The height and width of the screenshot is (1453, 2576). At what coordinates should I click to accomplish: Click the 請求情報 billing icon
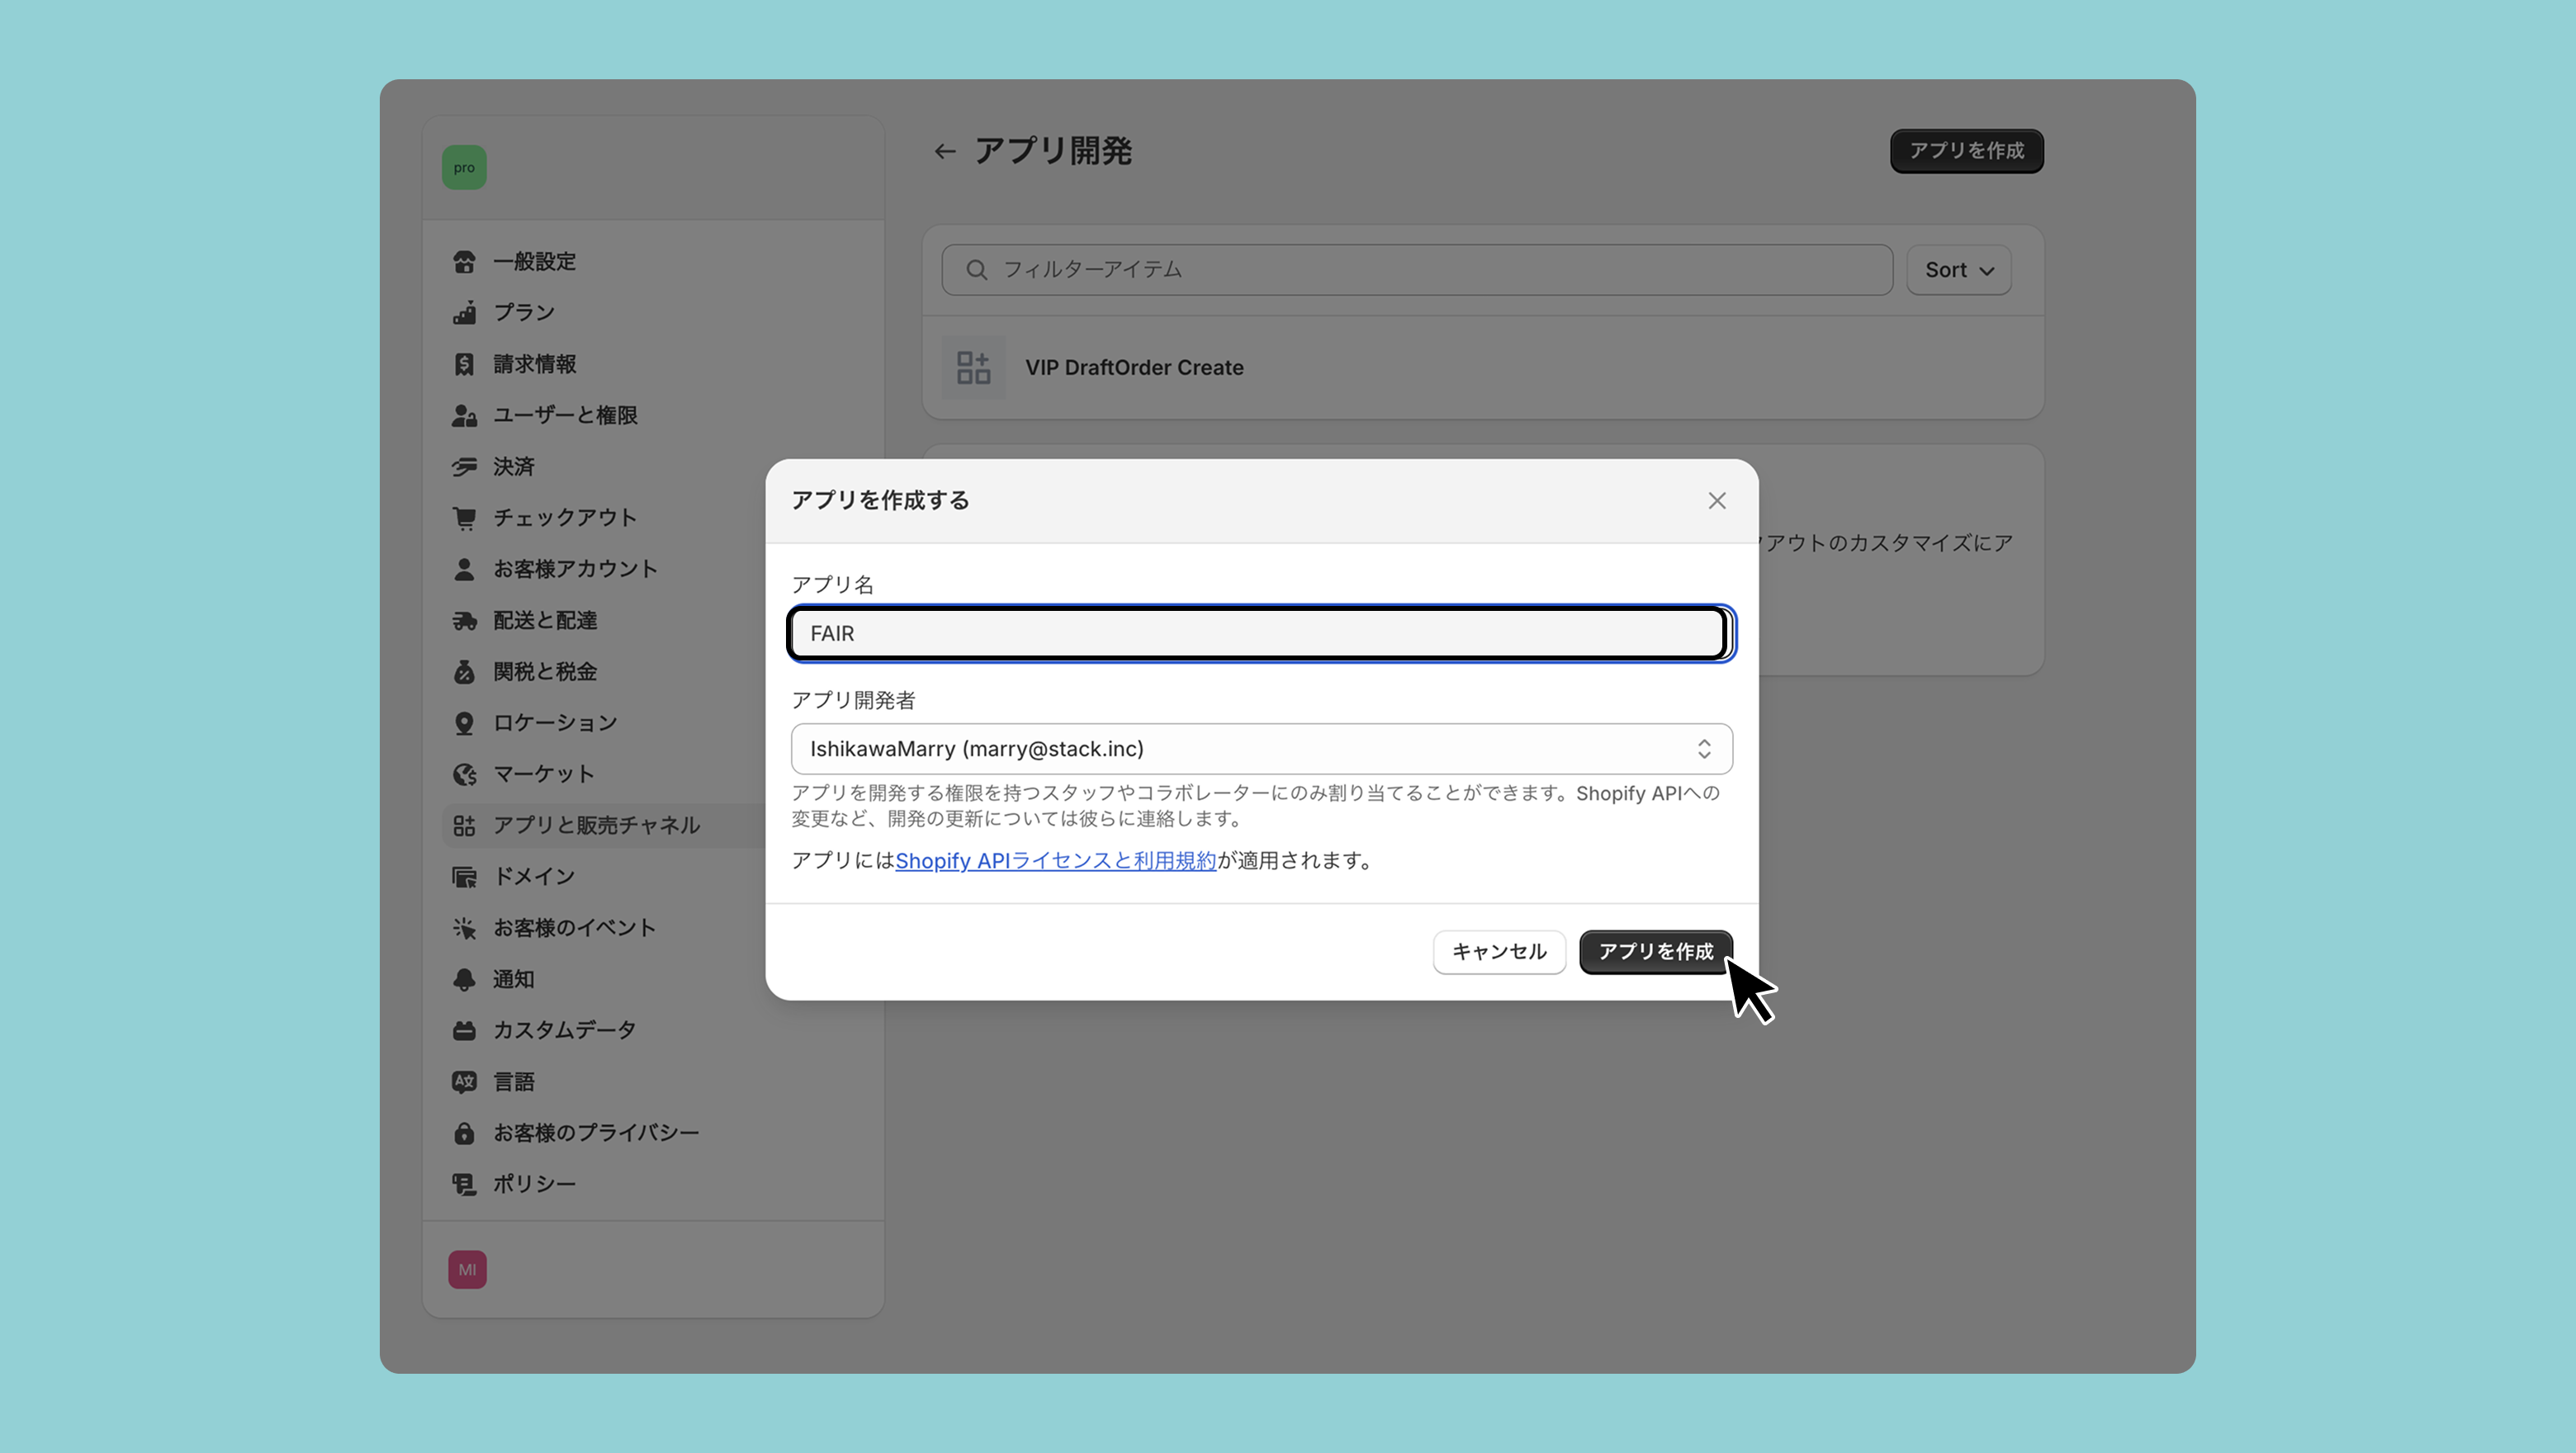[464, 364]
